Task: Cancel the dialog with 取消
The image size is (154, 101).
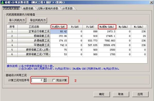Action: (x=121, y=94)
